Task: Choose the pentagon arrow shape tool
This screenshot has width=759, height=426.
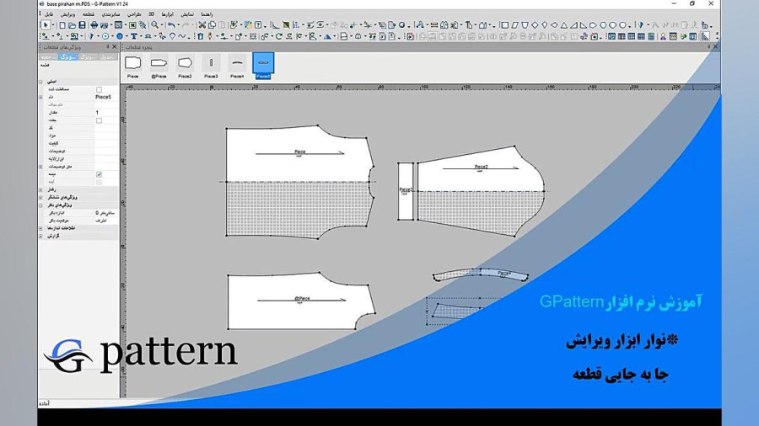Action: point(594,25)
